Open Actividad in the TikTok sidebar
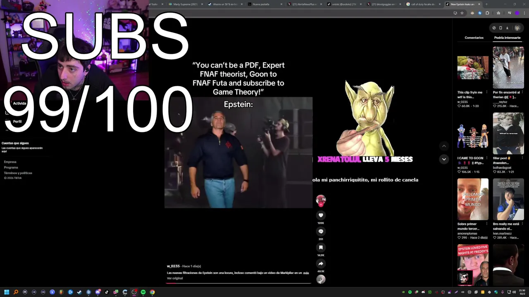Screen dimensions: 529x297 point(19,104)
